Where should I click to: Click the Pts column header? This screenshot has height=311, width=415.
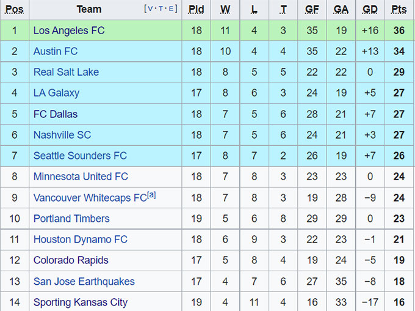click(399, 9)
